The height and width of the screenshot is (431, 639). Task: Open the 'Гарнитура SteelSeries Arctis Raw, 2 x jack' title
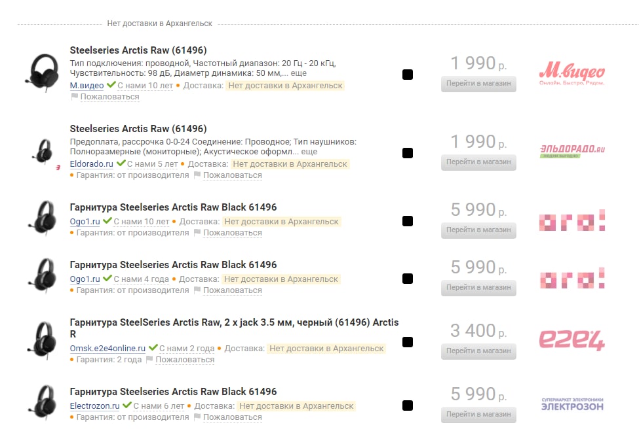[234, 328]
